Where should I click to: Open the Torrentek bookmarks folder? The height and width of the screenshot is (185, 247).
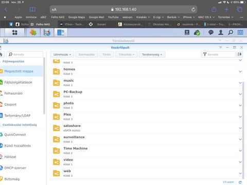point(225,17)
